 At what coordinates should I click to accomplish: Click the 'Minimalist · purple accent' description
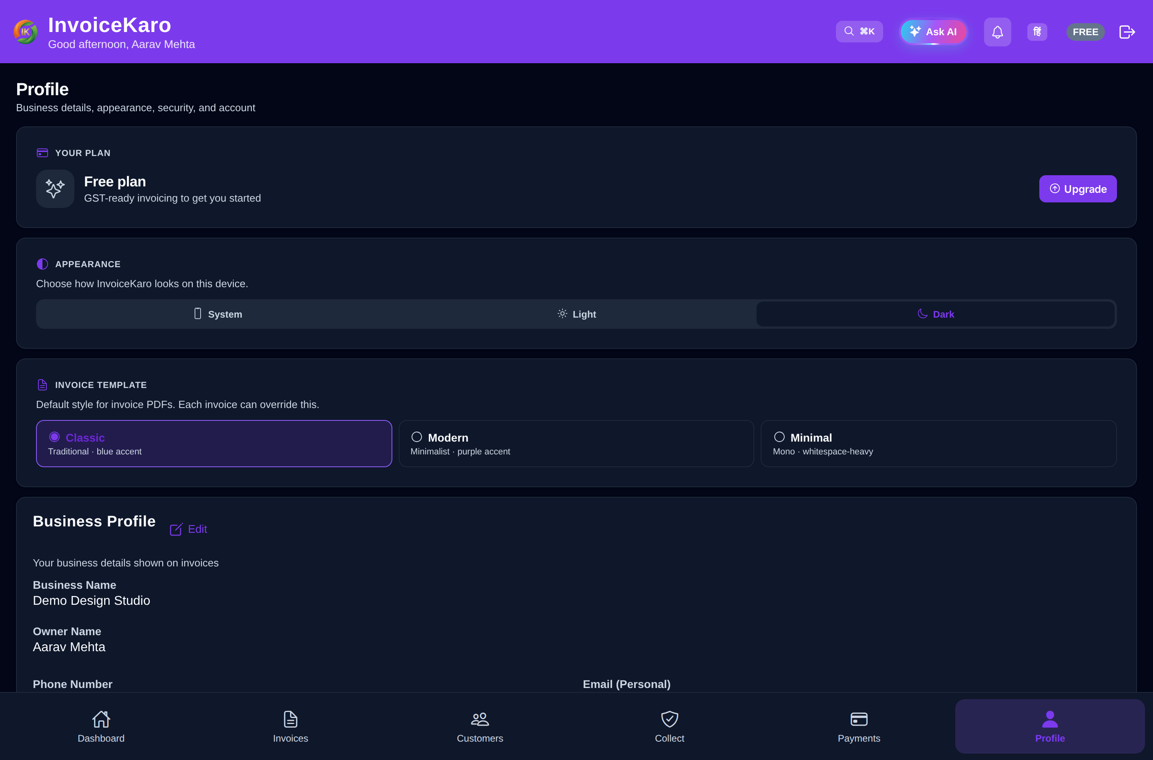(x=460, y=451)
